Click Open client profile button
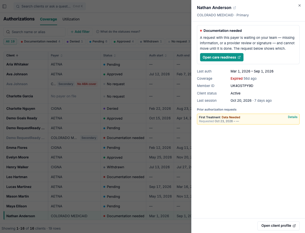The height and width of the screenshot is (233, 305). [278, 226]
